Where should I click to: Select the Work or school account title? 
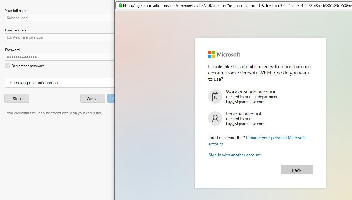click(251, 92)
